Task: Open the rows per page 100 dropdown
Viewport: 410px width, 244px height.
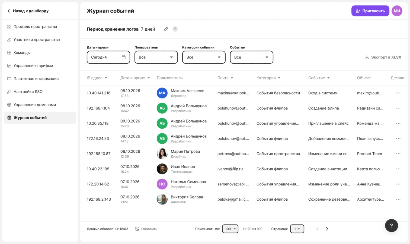Action: coord(230,229)
